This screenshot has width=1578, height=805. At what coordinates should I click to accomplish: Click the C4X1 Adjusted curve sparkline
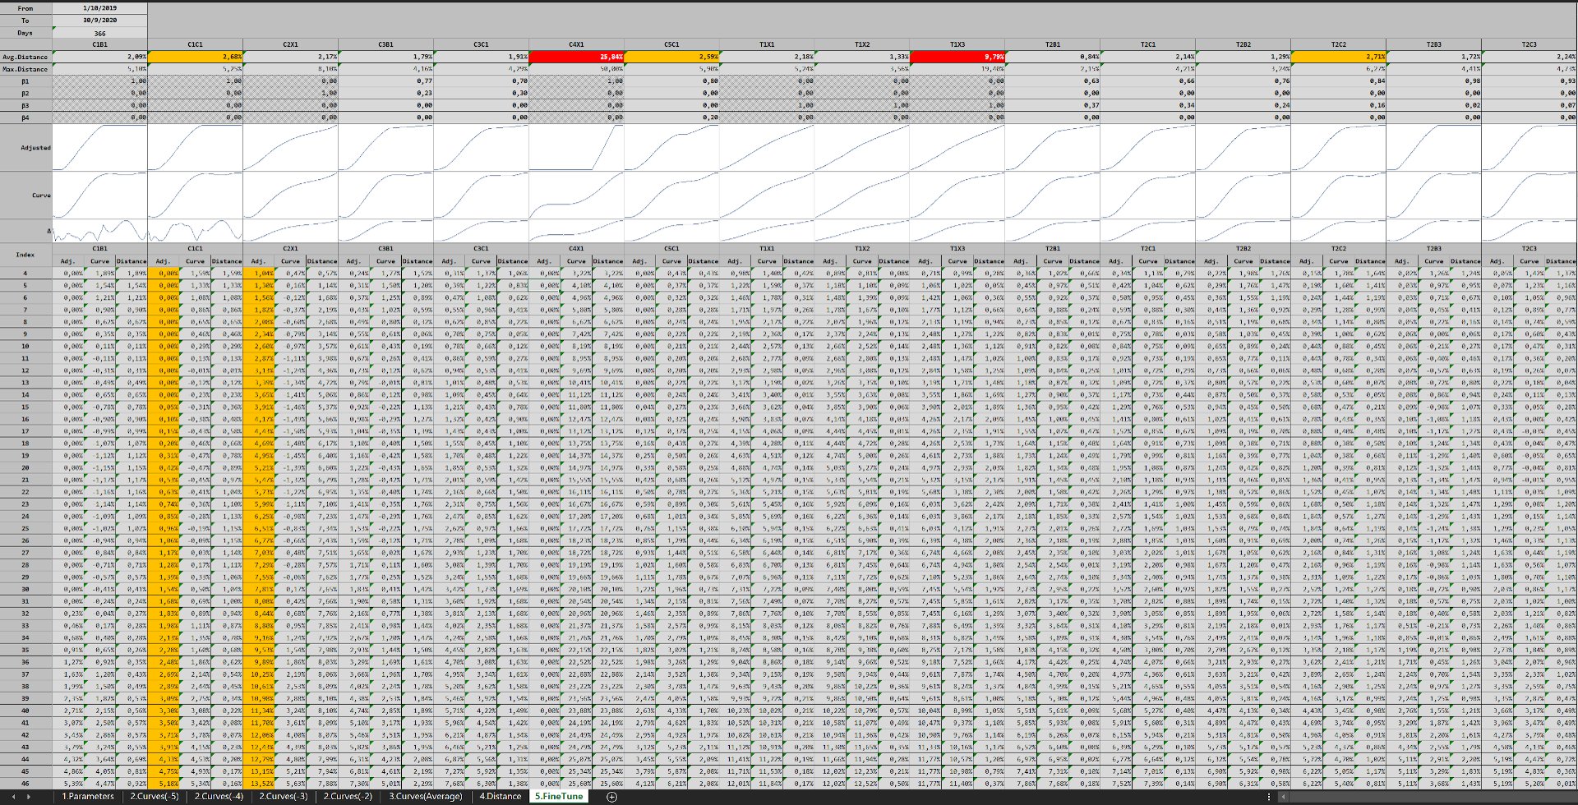click(576, 148)
